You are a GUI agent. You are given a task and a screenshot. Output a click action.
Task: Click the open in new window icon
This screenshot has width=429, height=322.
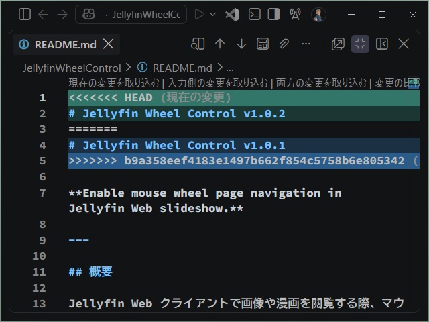click(x=338, y=44)
